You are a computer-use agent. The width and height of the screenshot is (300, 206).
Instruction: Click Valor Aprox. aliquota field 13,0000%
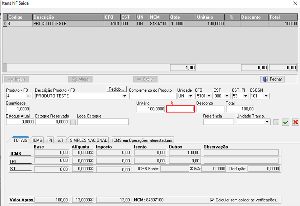pos(83,200)
